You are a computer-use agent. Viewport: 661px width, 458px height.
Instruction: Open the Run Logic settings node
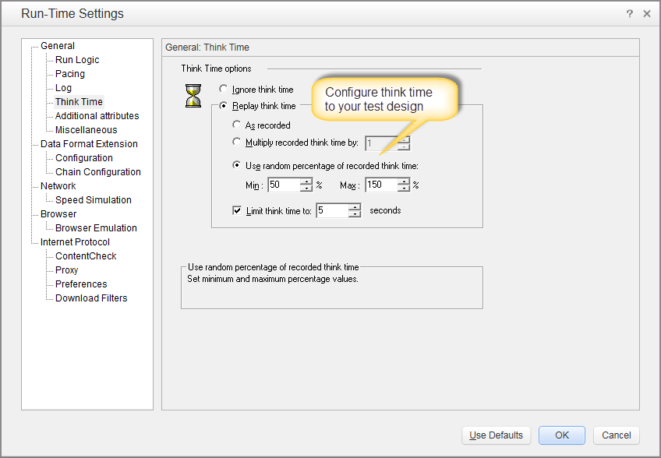point(77,60)
